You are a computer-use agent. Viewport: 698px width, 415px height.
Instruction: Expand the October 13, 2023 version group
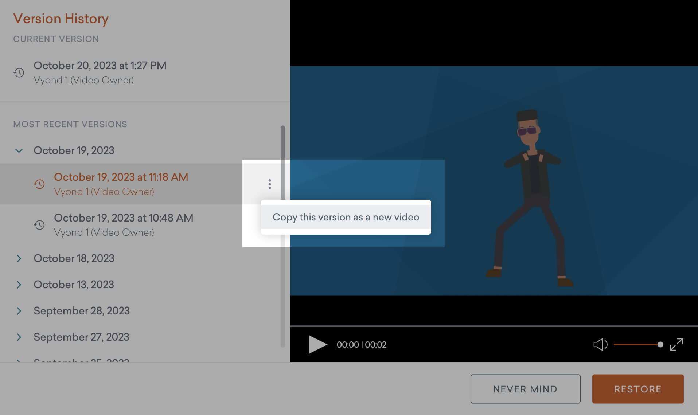[19, 285]
